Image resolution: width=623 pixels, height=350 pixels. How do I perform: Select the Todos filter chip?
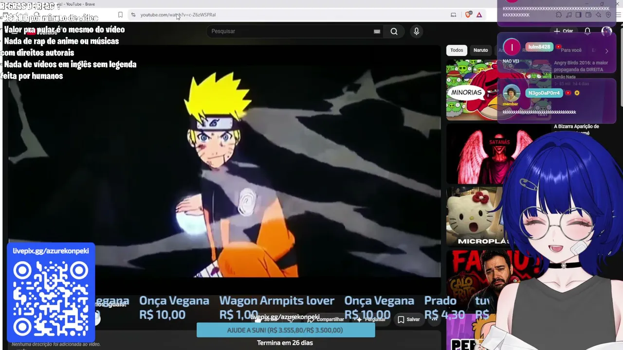pyautogui.click(x=457, y=50)
